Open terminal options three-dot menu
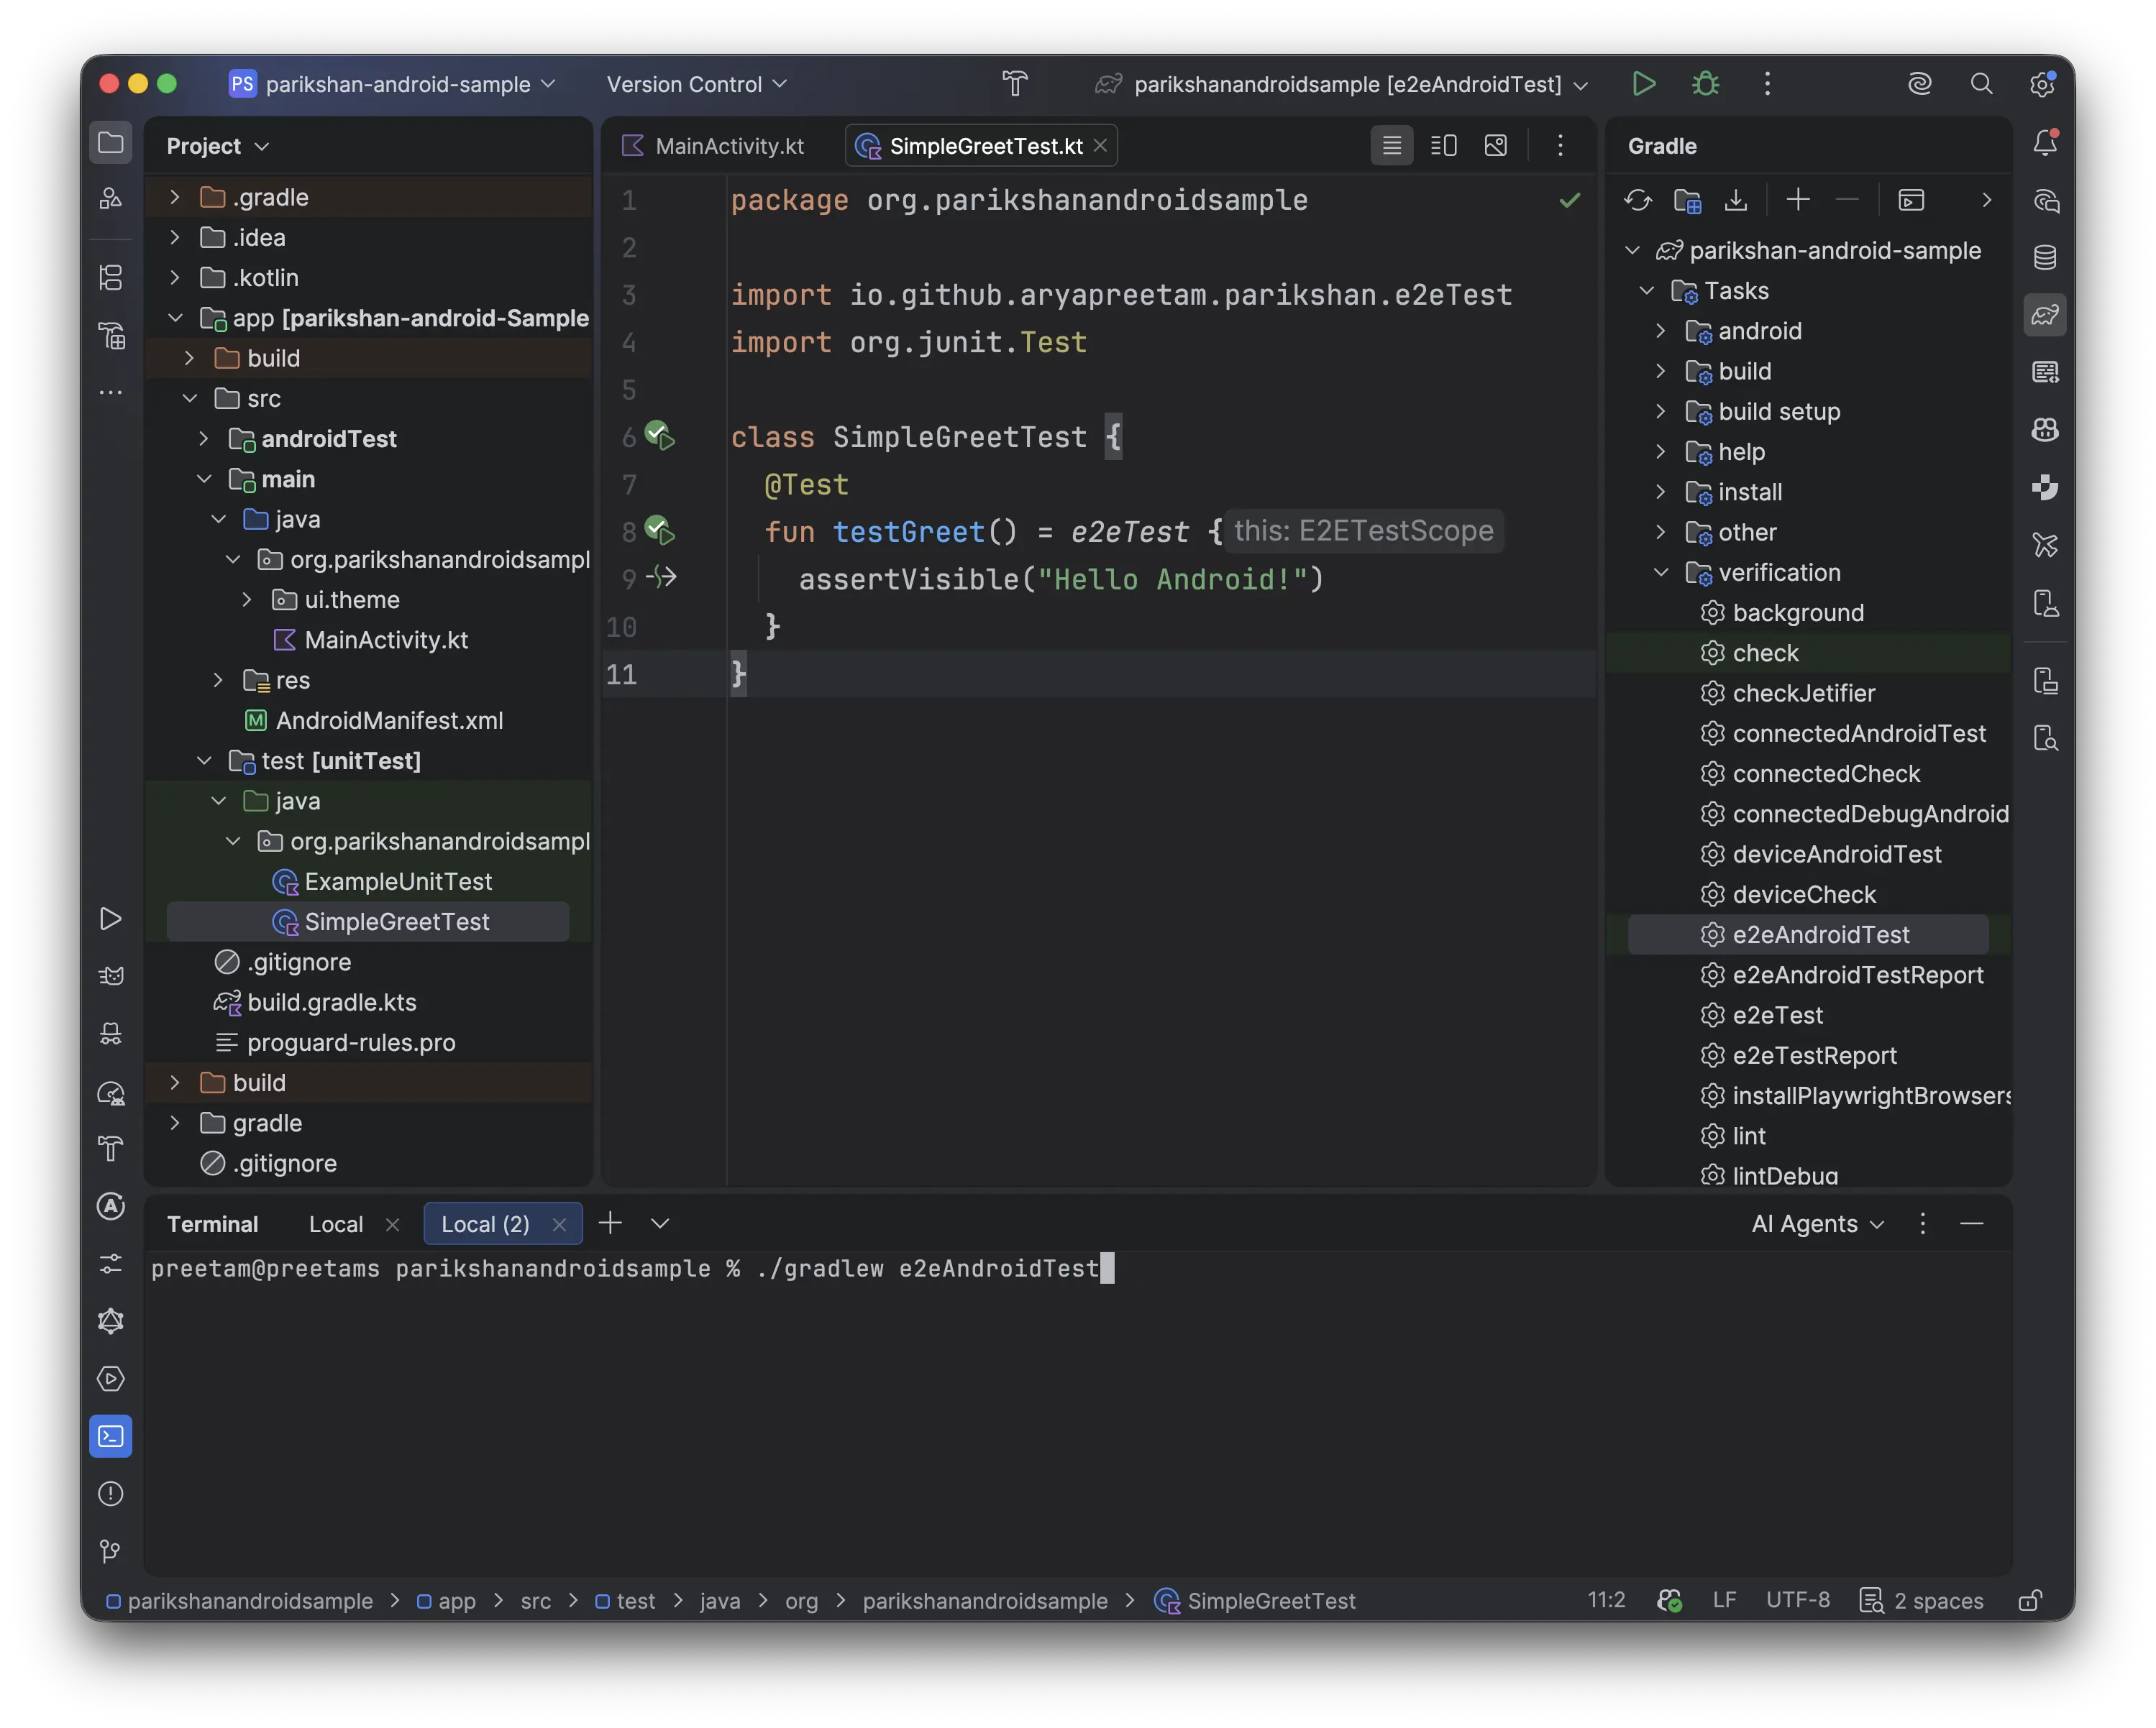Image resolution: width=2156 pixels, height=1728 pixels. point(1922,1223)
